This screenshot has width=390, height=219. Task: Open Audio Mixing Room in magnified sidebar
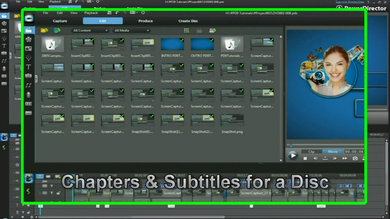coord(28,85)
